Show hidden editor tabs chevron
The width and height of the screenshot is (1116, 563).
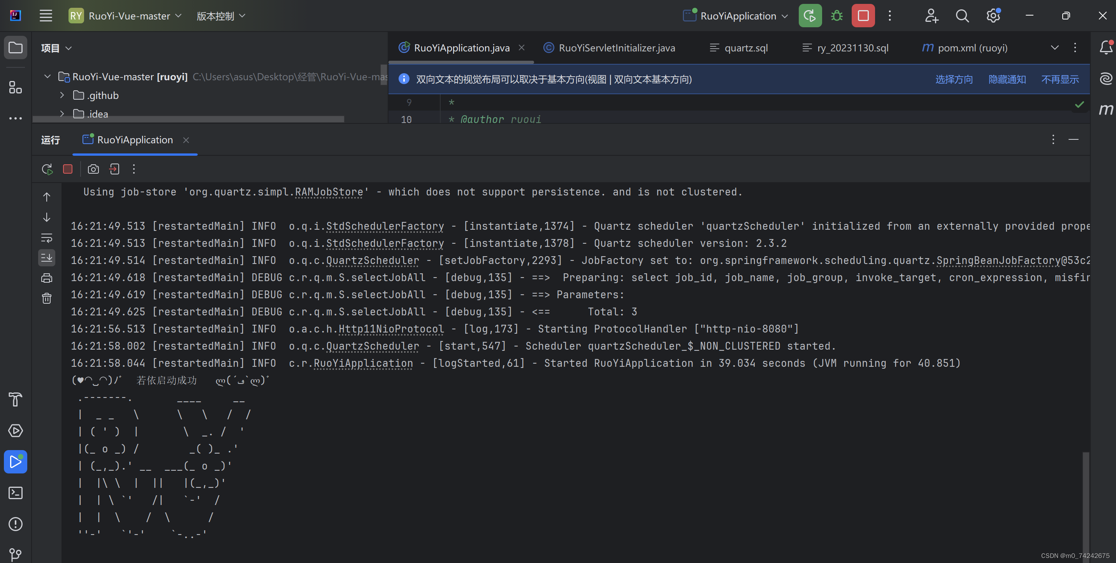[x=1055, y=48]
